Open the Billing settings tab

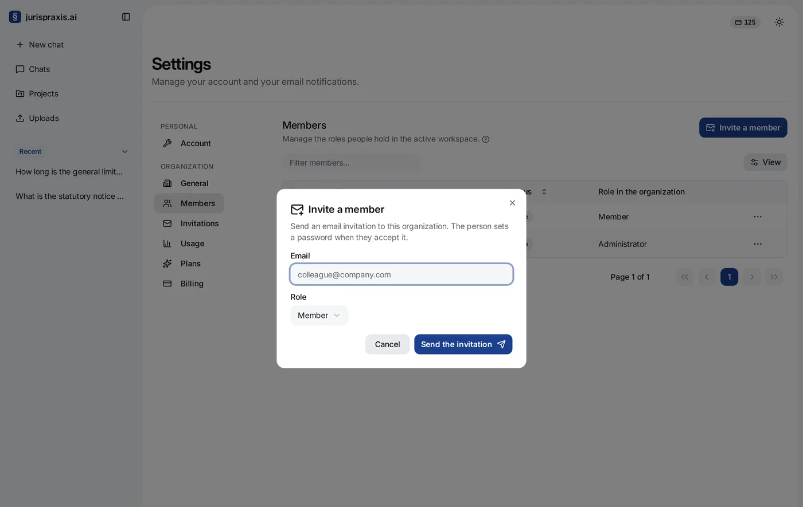(189, 284)
